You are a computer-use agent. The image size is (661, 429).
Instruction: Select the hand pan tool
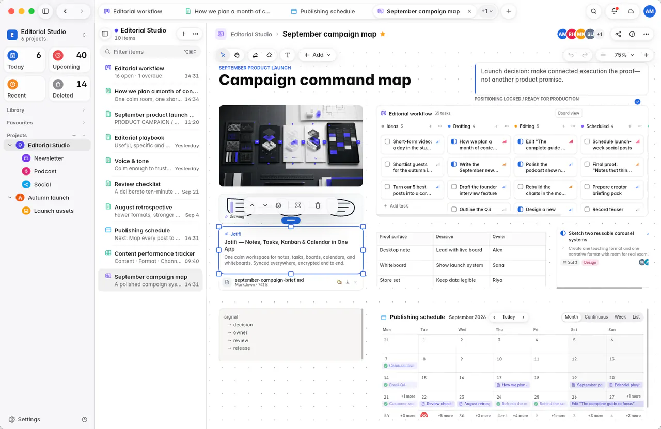point(237,55)
